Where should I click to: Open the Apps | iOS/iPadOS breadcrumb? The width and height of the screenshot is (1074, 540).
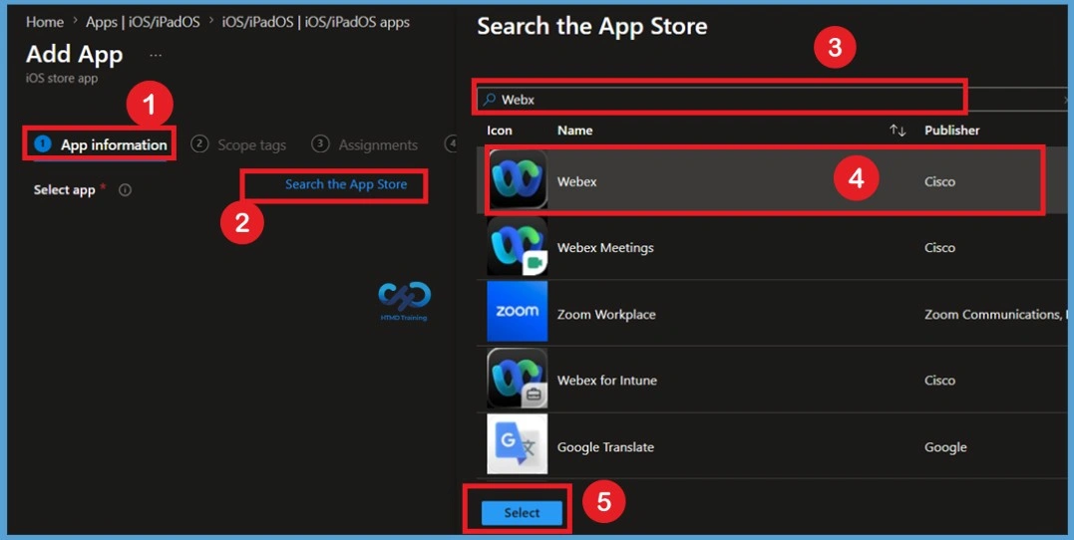coord(143,22)
